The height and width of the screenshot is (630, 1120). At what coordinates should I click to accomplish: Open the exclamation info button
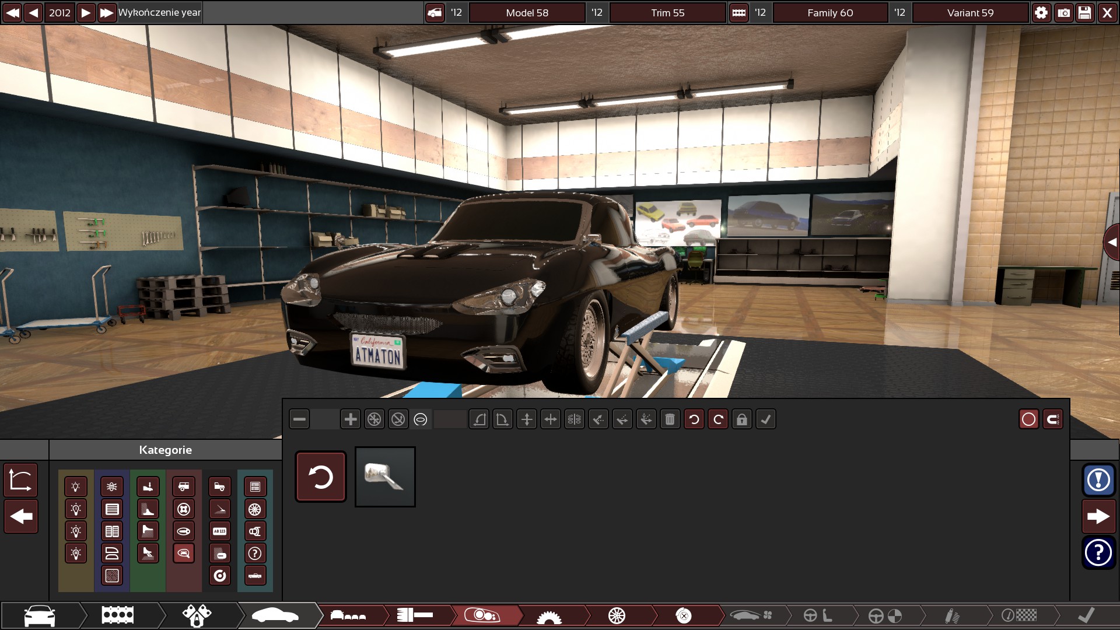pos(1099,480)
